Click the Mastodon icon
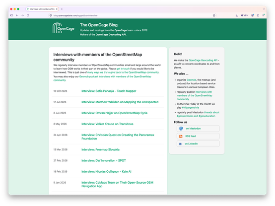This screenshot has width=275, height=206. coord(181,129)
